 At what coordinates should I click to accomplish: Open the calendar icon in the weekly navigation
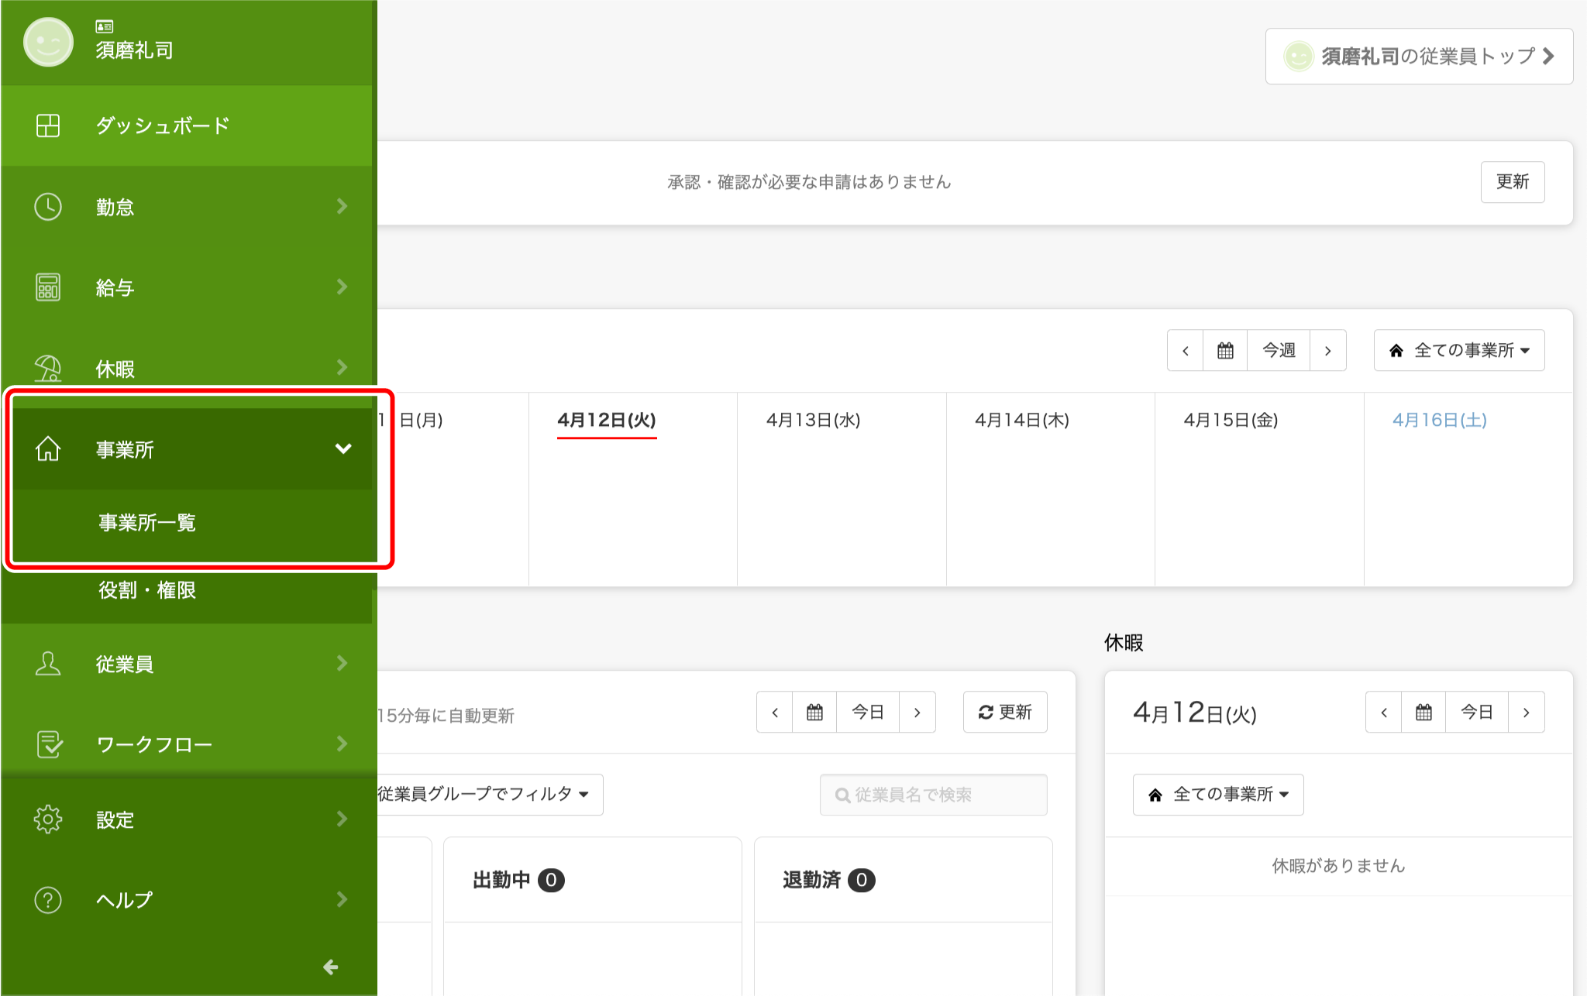coord(1224,350)
